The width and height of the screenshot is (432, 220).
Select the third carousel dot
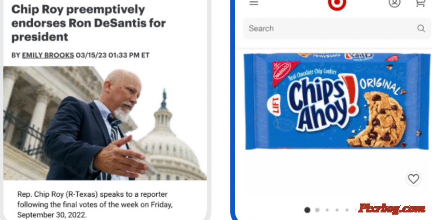point(327,210)
